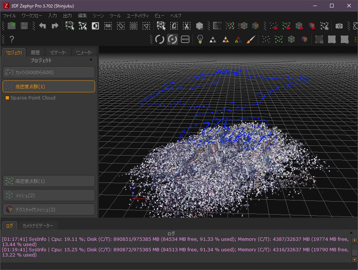Viewport: 358px width, 270px height.
Task: Open help via the question mark icon
Action: [x=11, y=39]
